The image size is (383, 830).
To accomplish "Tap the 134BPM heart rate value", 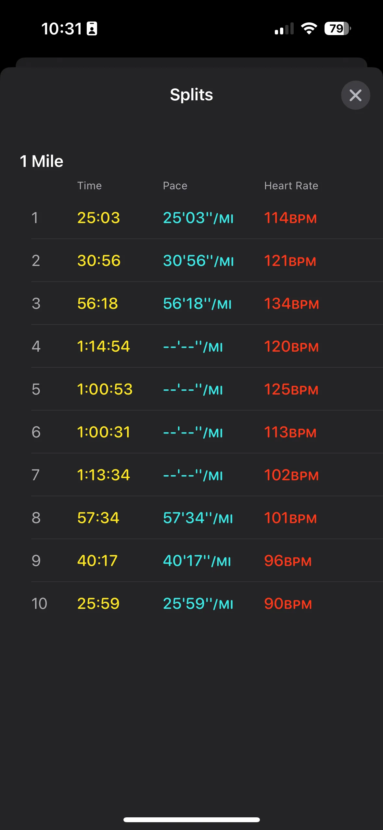I will tap(291, 304).
